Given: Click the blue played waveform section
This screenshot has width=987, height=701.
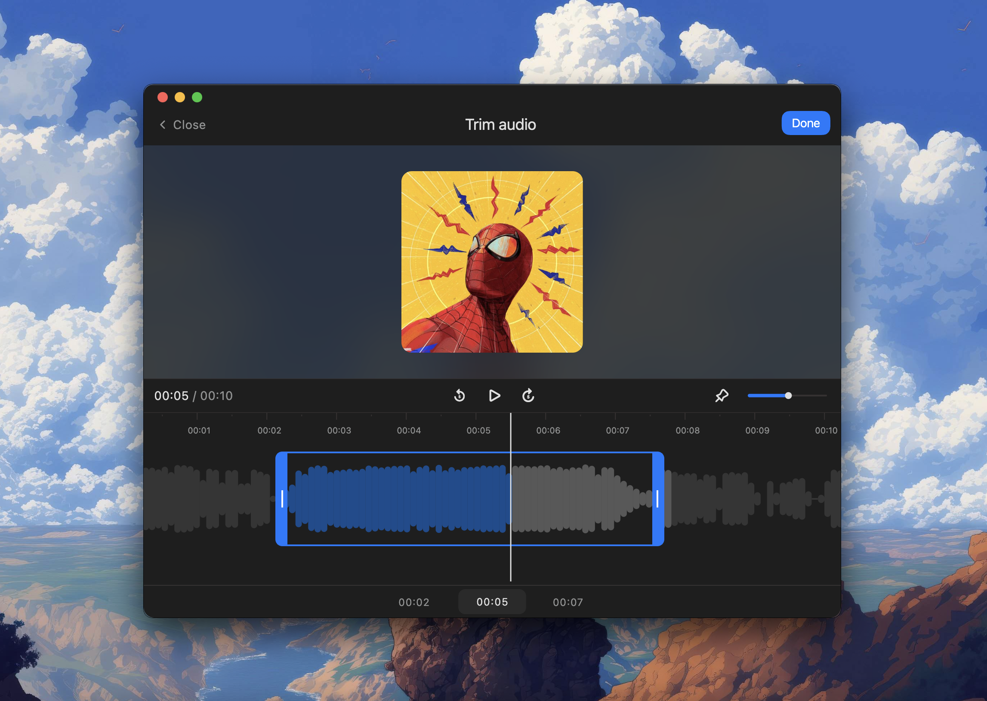Looking at the screenshot, I should 399,498.
